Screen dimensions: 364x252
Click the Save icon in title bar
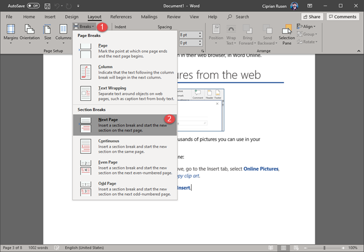point(47,6)
